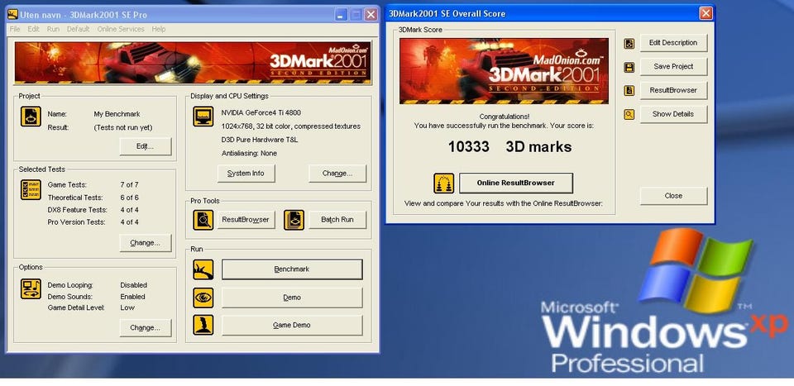Click the Game Tests 7 of 7 value
Screen dimensions: 794x386
pyautogui.click(x=129, y=184)
